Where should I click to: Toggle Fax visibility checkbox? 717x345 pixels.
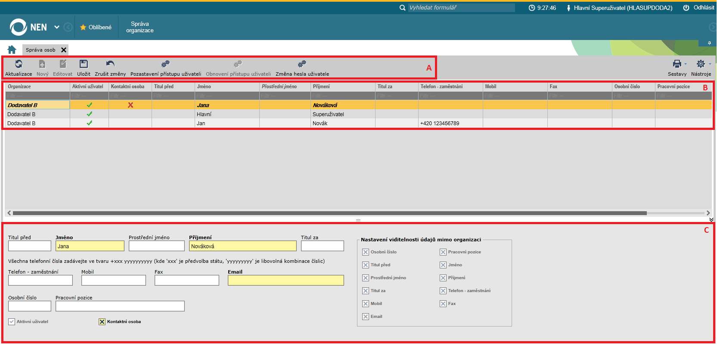pos(443,304)
